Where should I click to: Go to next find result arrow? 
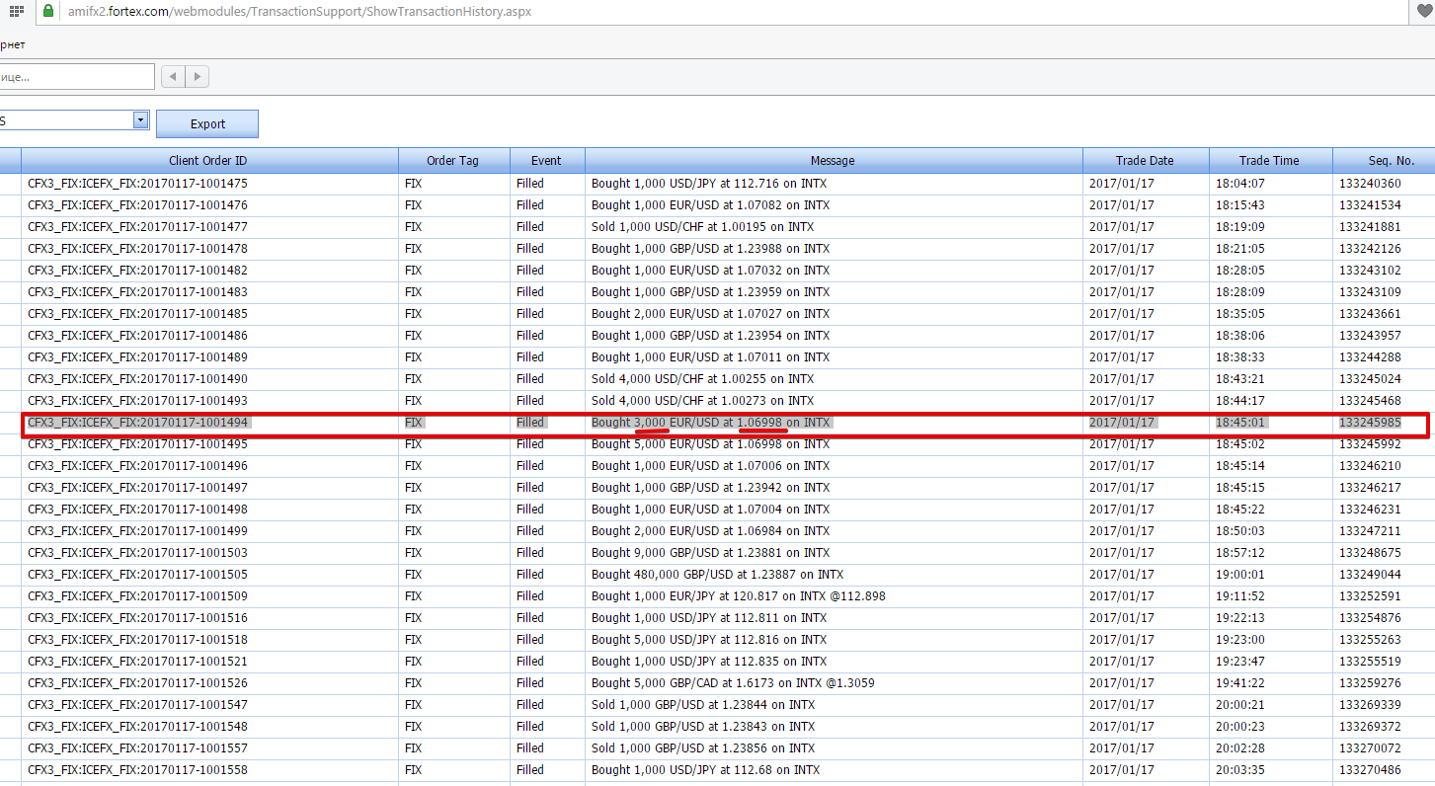click(x=197, y=76)
